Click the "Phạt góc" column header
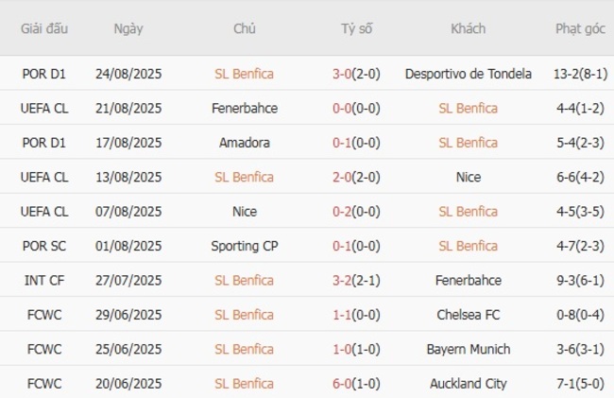614x398 pixels. tap(580, 28)
